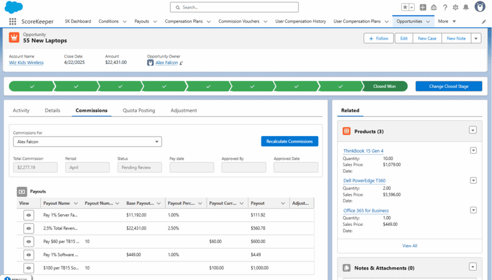Open User Compensation History tab
The image size is (492, 280).
(301, 22)
